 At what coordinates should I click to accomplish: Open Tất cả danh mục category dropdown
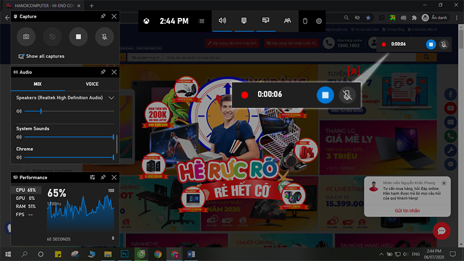(145, 57)
